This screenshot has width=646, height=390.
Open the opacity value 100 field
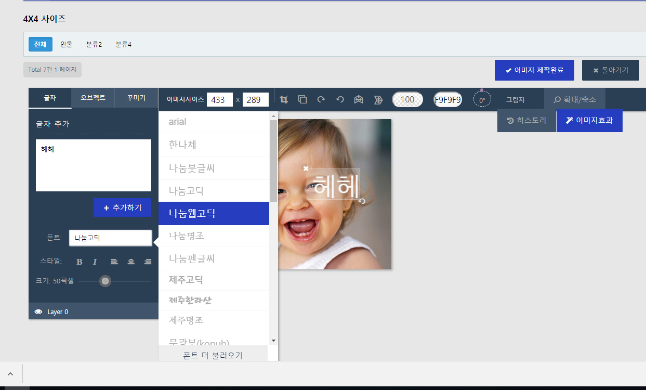(x=408, y=99)
